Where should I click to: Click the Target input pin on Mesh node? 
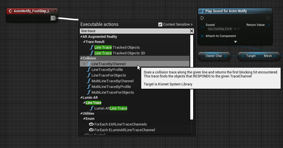pos(243,56)
